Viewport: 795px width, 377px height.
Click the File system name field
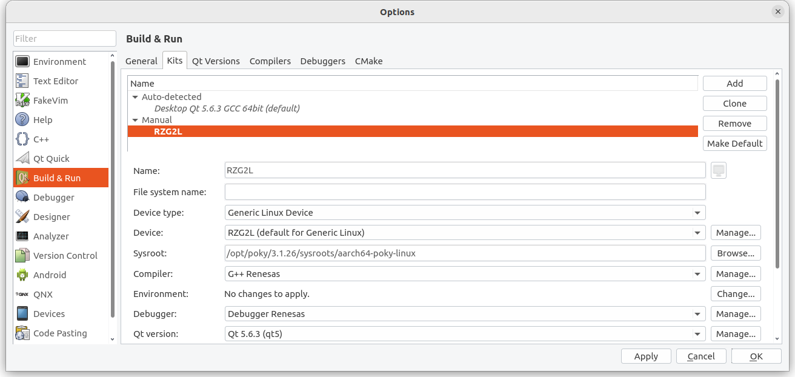tap(465, 192)
